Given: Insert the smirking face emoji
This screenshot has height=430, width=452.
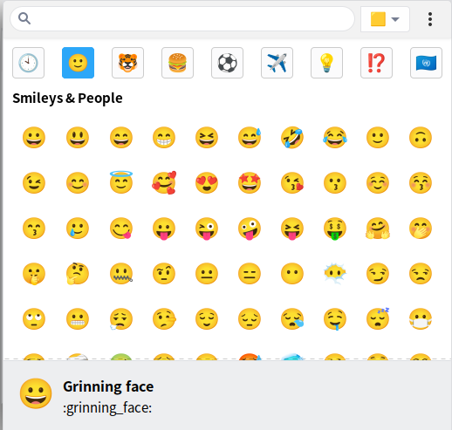Looking at the screenshot, I should pyautogui.click(x=378, y=274).
